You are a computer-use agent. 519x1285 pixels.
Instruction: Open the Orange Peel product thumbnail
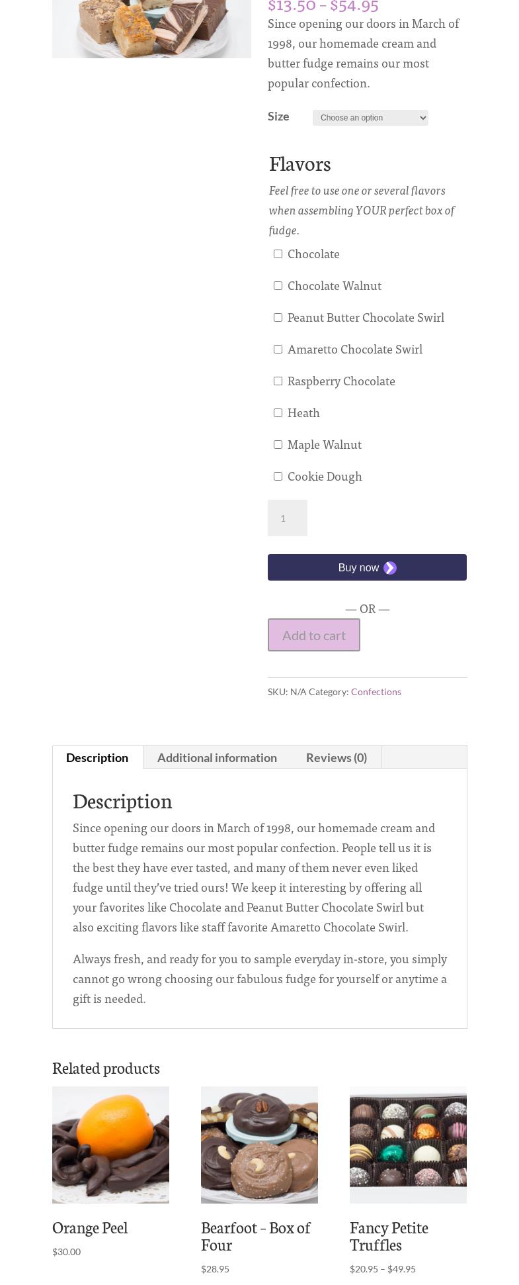[110, 1145]
